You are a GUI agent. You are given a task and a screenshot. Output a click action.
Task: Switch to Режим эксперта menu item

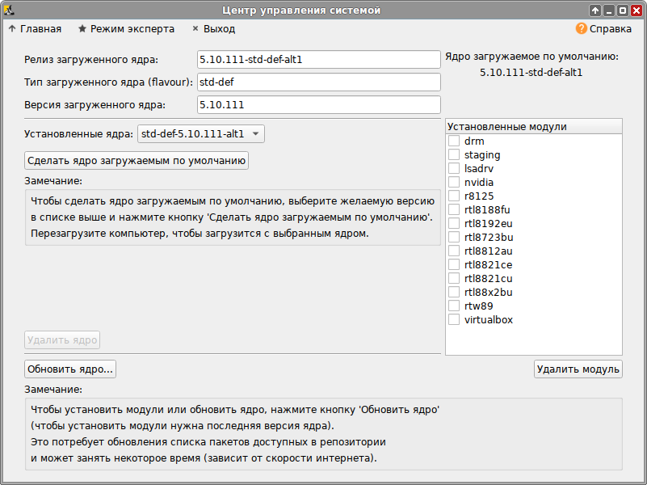(132, 28)
